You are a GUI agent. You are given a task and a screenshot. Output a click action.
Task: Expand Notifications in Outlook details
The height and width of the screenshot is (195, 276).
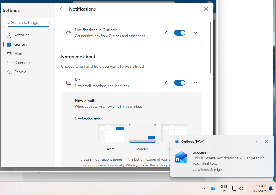click(195, 33)
